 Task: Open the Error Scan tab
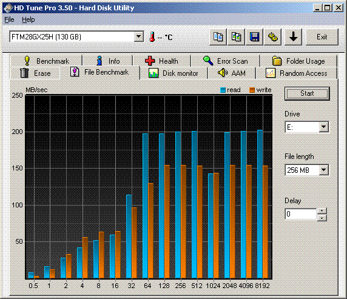(226, 61)
